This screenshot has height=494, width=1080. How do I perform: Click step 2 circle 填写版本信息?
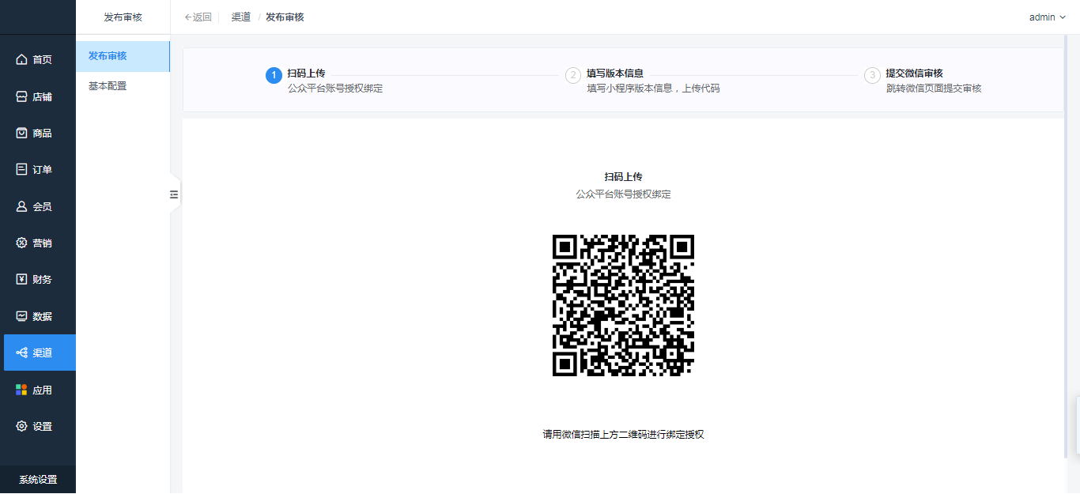click(x=573, y=75)
